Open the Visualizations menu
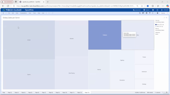170x95 pixels. (23, 13)
